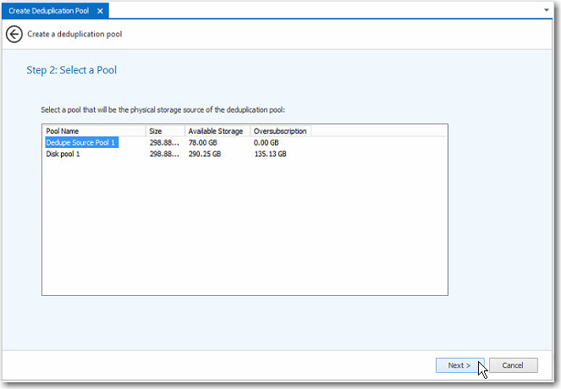Viewport: 561px width, 389px height.
Task: Click the Create a deduplication pool title
Action: coord(74,35)
